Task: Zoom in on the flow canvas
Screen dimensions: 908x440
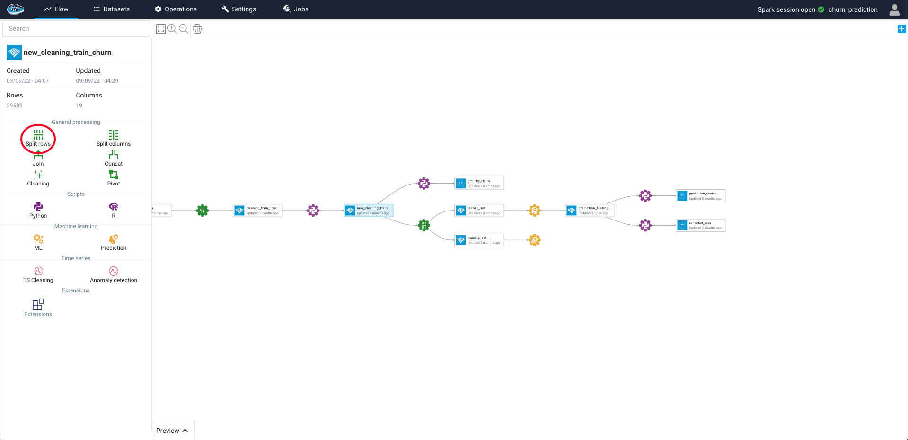Action: coord(172,29)
